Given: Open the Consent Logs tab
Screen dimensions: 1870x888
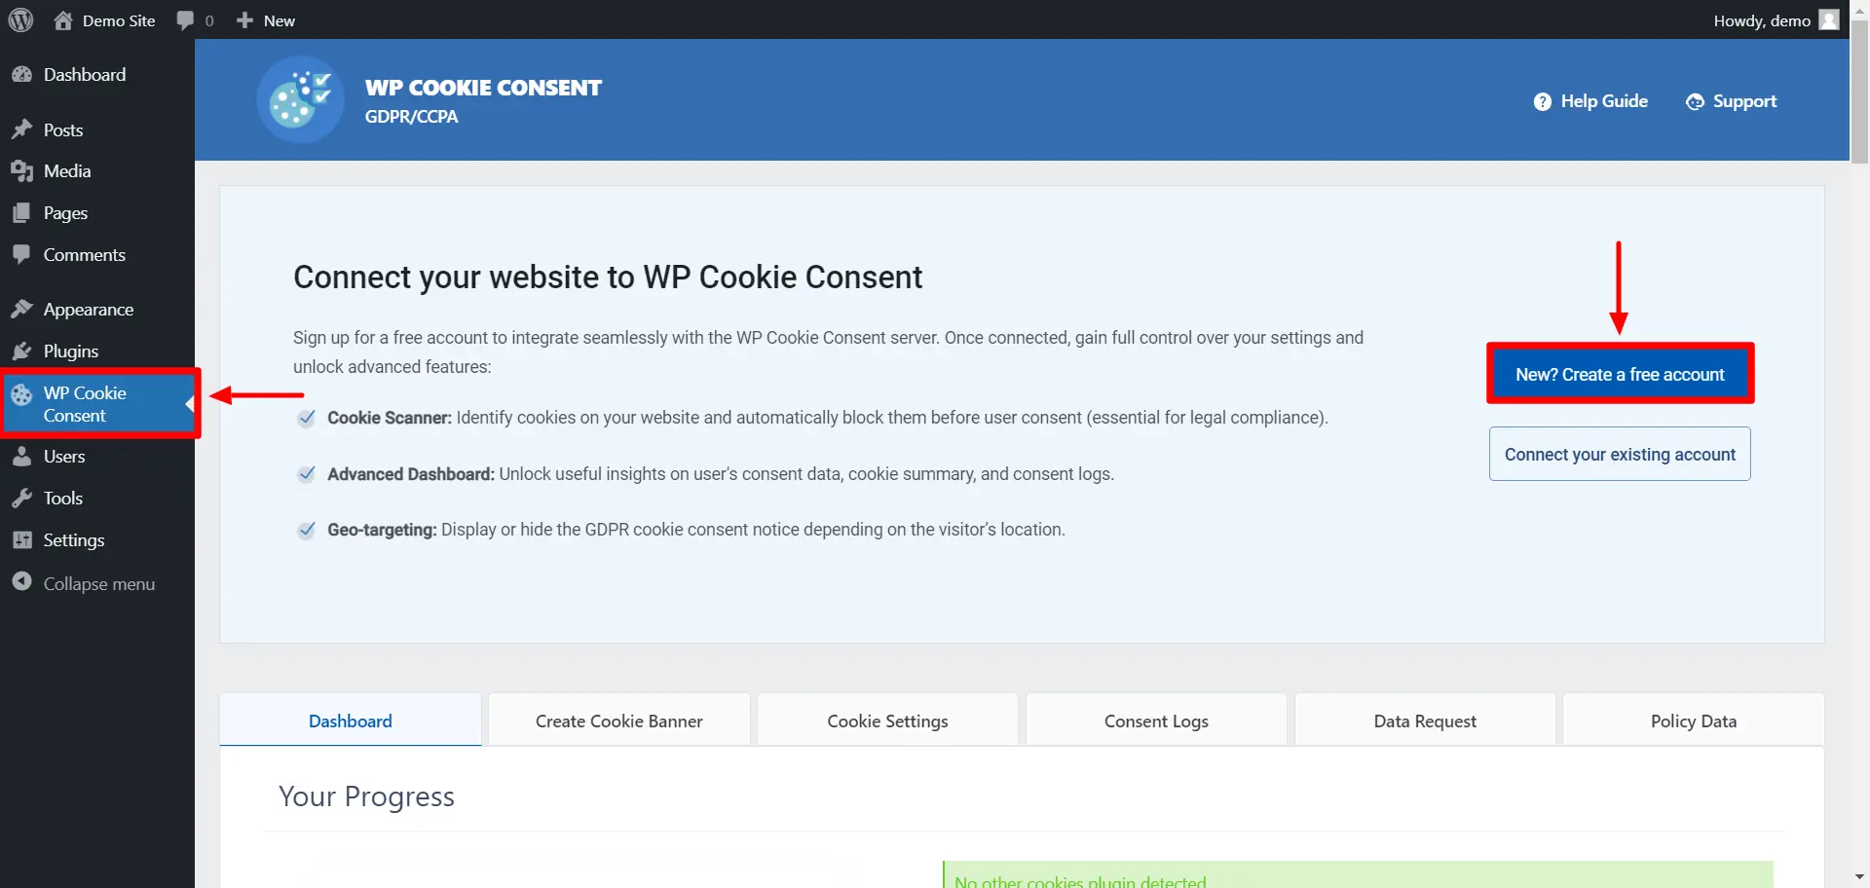Looking at the screenshot, I should 1155,721.
